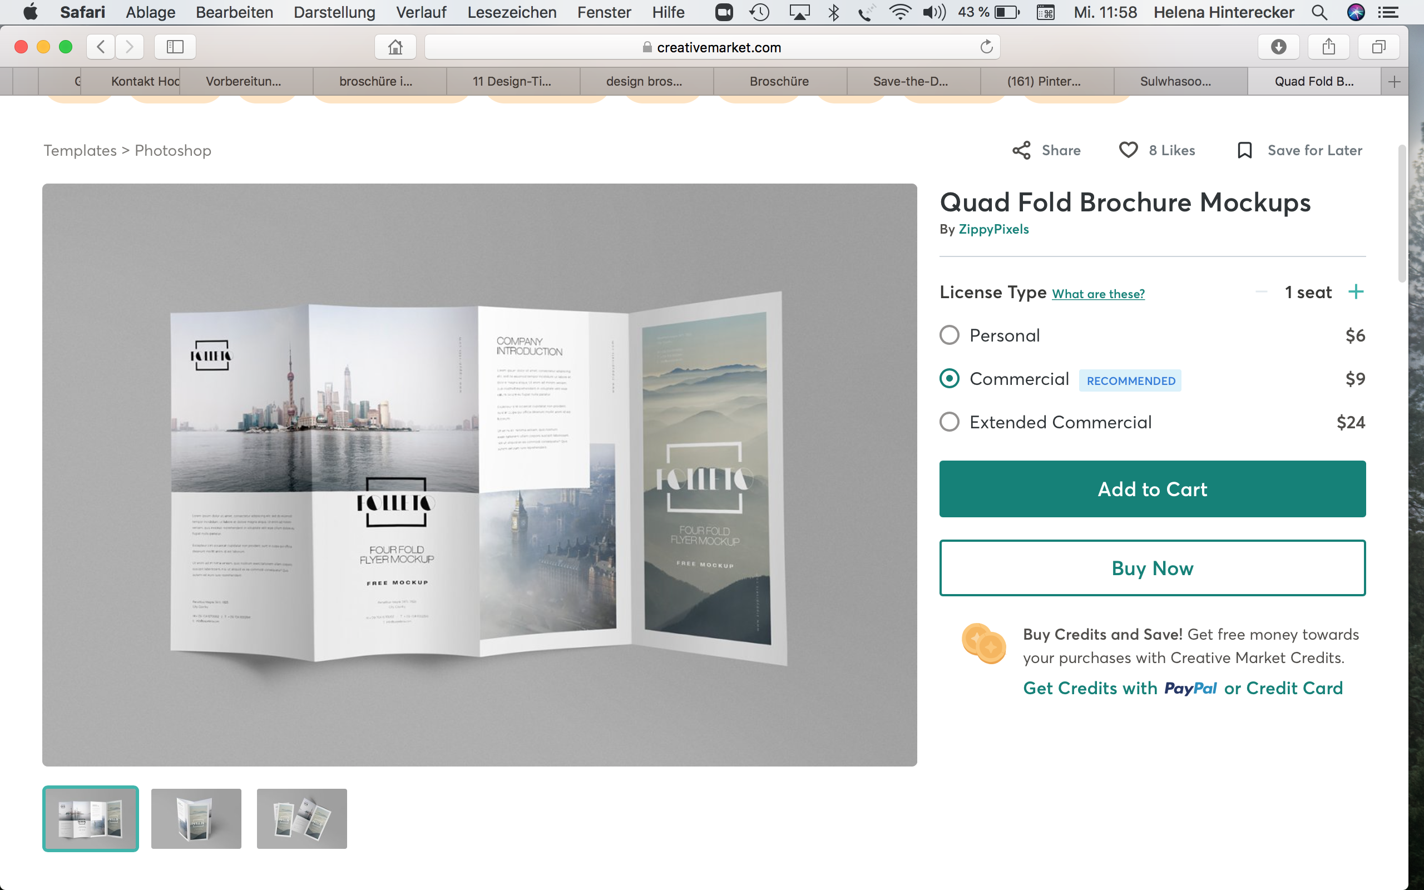Open Safari downloads button
Viewport: 1424px width, 890px height.
[1278, 47]
